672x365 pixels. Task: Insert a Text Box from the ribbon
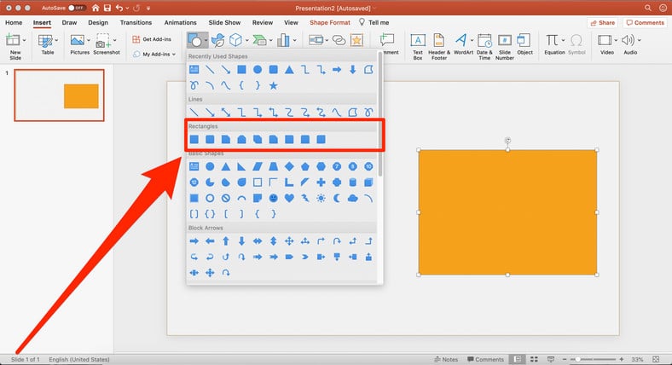pos(418,46)
